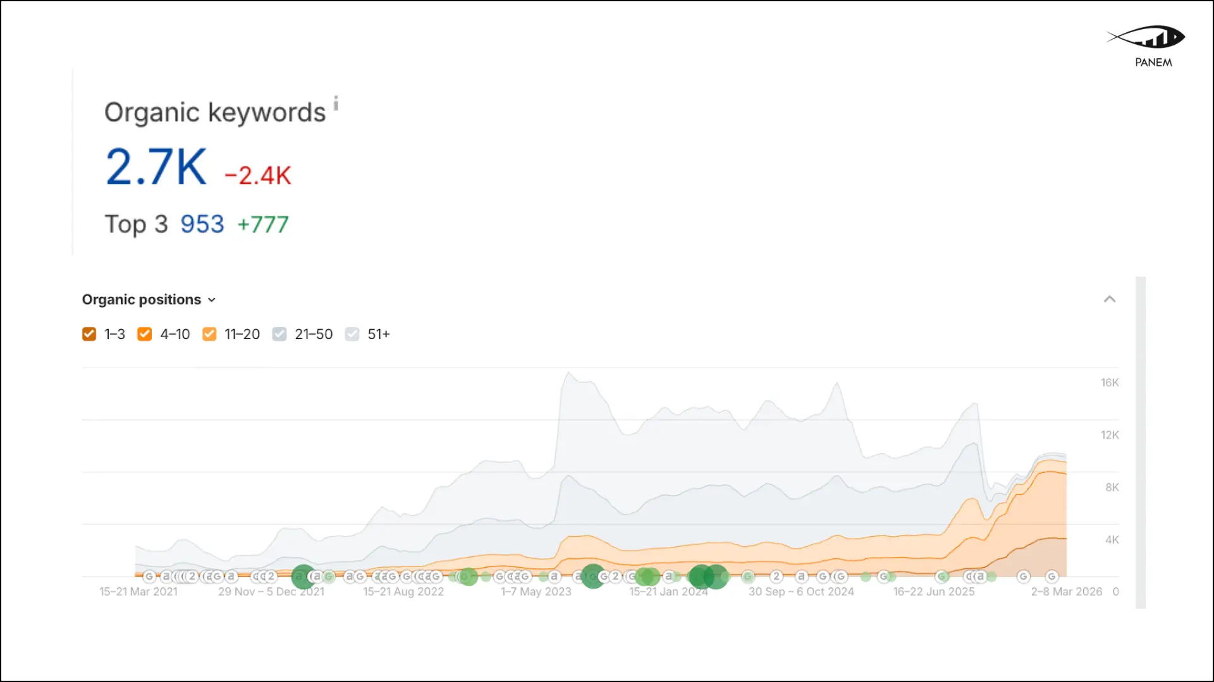1214x682 pixels.
Task: Click the 2.7K organic keywords value
Action: 156,167
